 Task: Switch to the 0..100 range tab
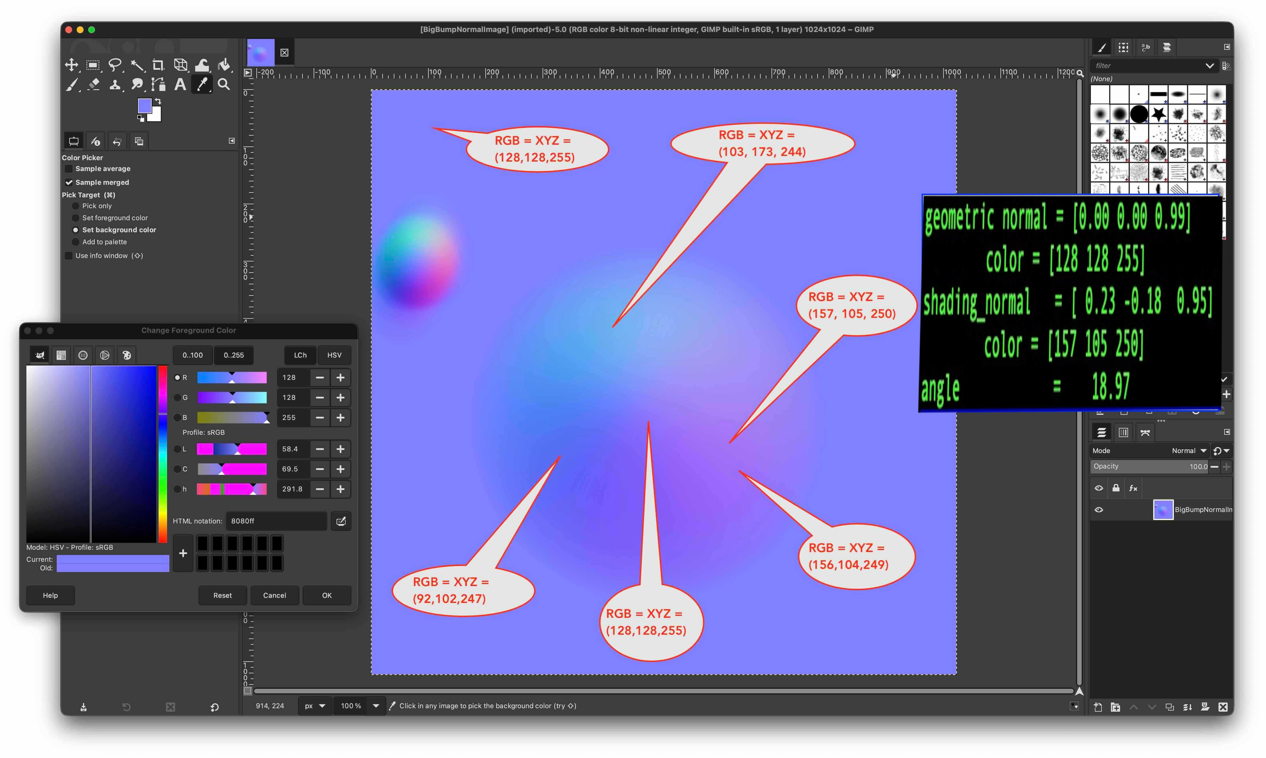pyautogui.click(x=193, y=355)
